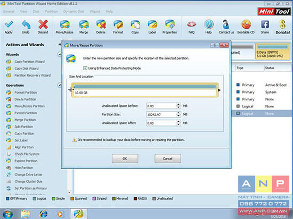Screen dimensions: 293x219
Task: Toggle Using Enhanced Data Protecting Mode checkbox
Action: (x=85, y=68)
